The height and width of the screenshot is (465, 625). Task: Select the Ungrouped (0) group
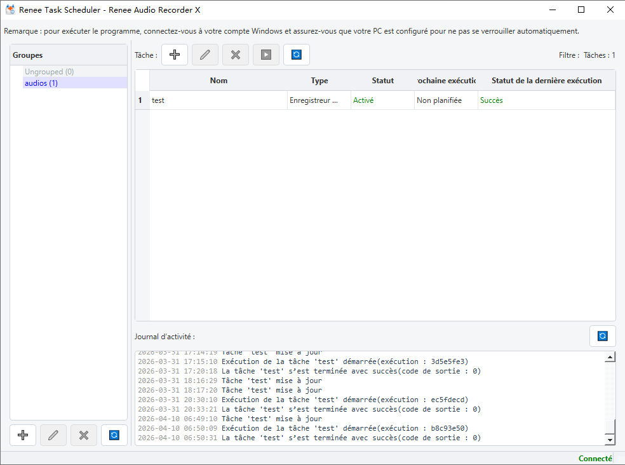pos(49,72)
